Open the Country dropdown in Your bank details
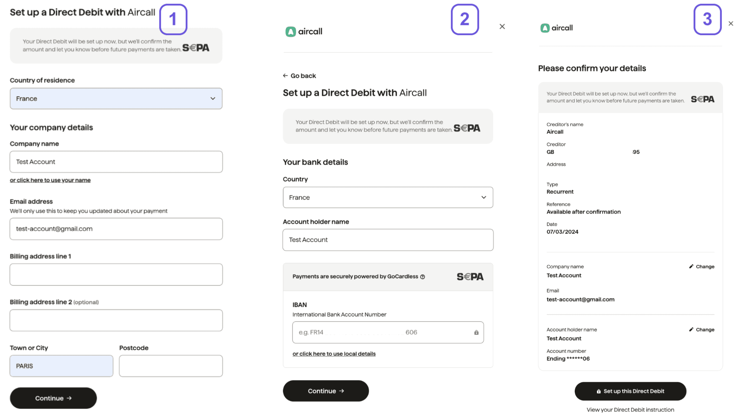Image resolution: width=737 pixels, height=420 pixels. [388, 197]
